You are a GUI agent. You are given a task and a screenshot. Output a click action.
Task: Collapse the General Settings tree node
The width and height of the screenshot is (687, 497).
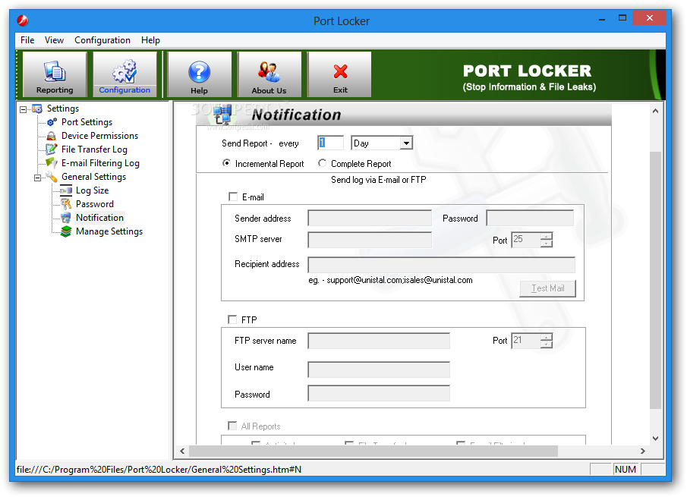click(38, 178)
